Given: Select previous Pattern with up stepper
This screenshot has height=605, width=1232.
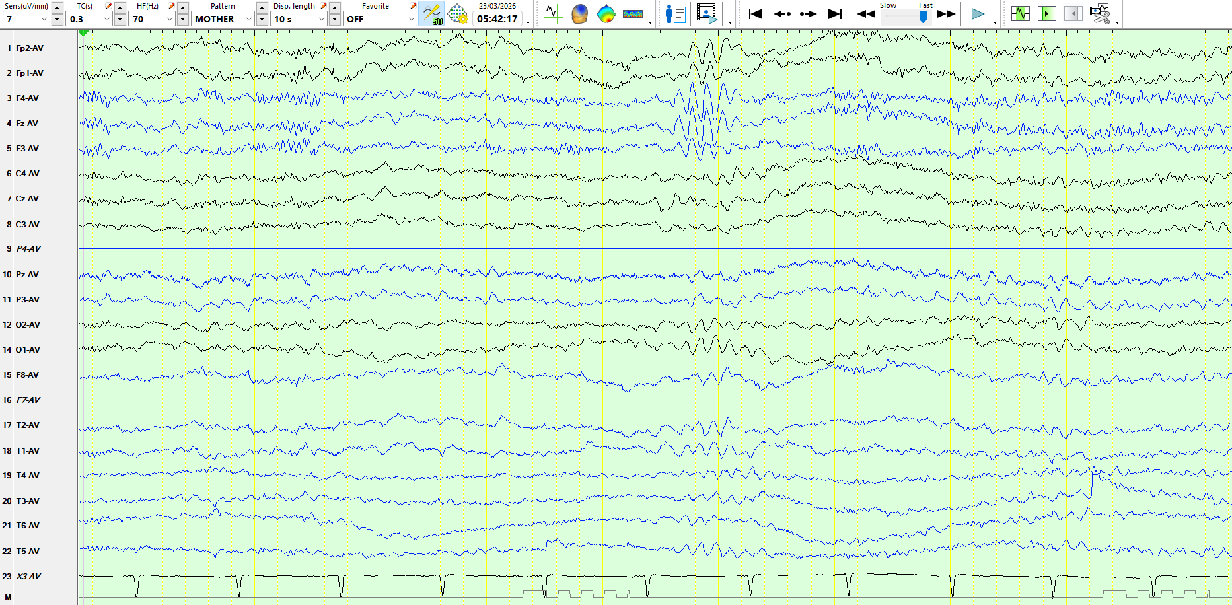Looking at the screenshot, I should pos(262,7).
